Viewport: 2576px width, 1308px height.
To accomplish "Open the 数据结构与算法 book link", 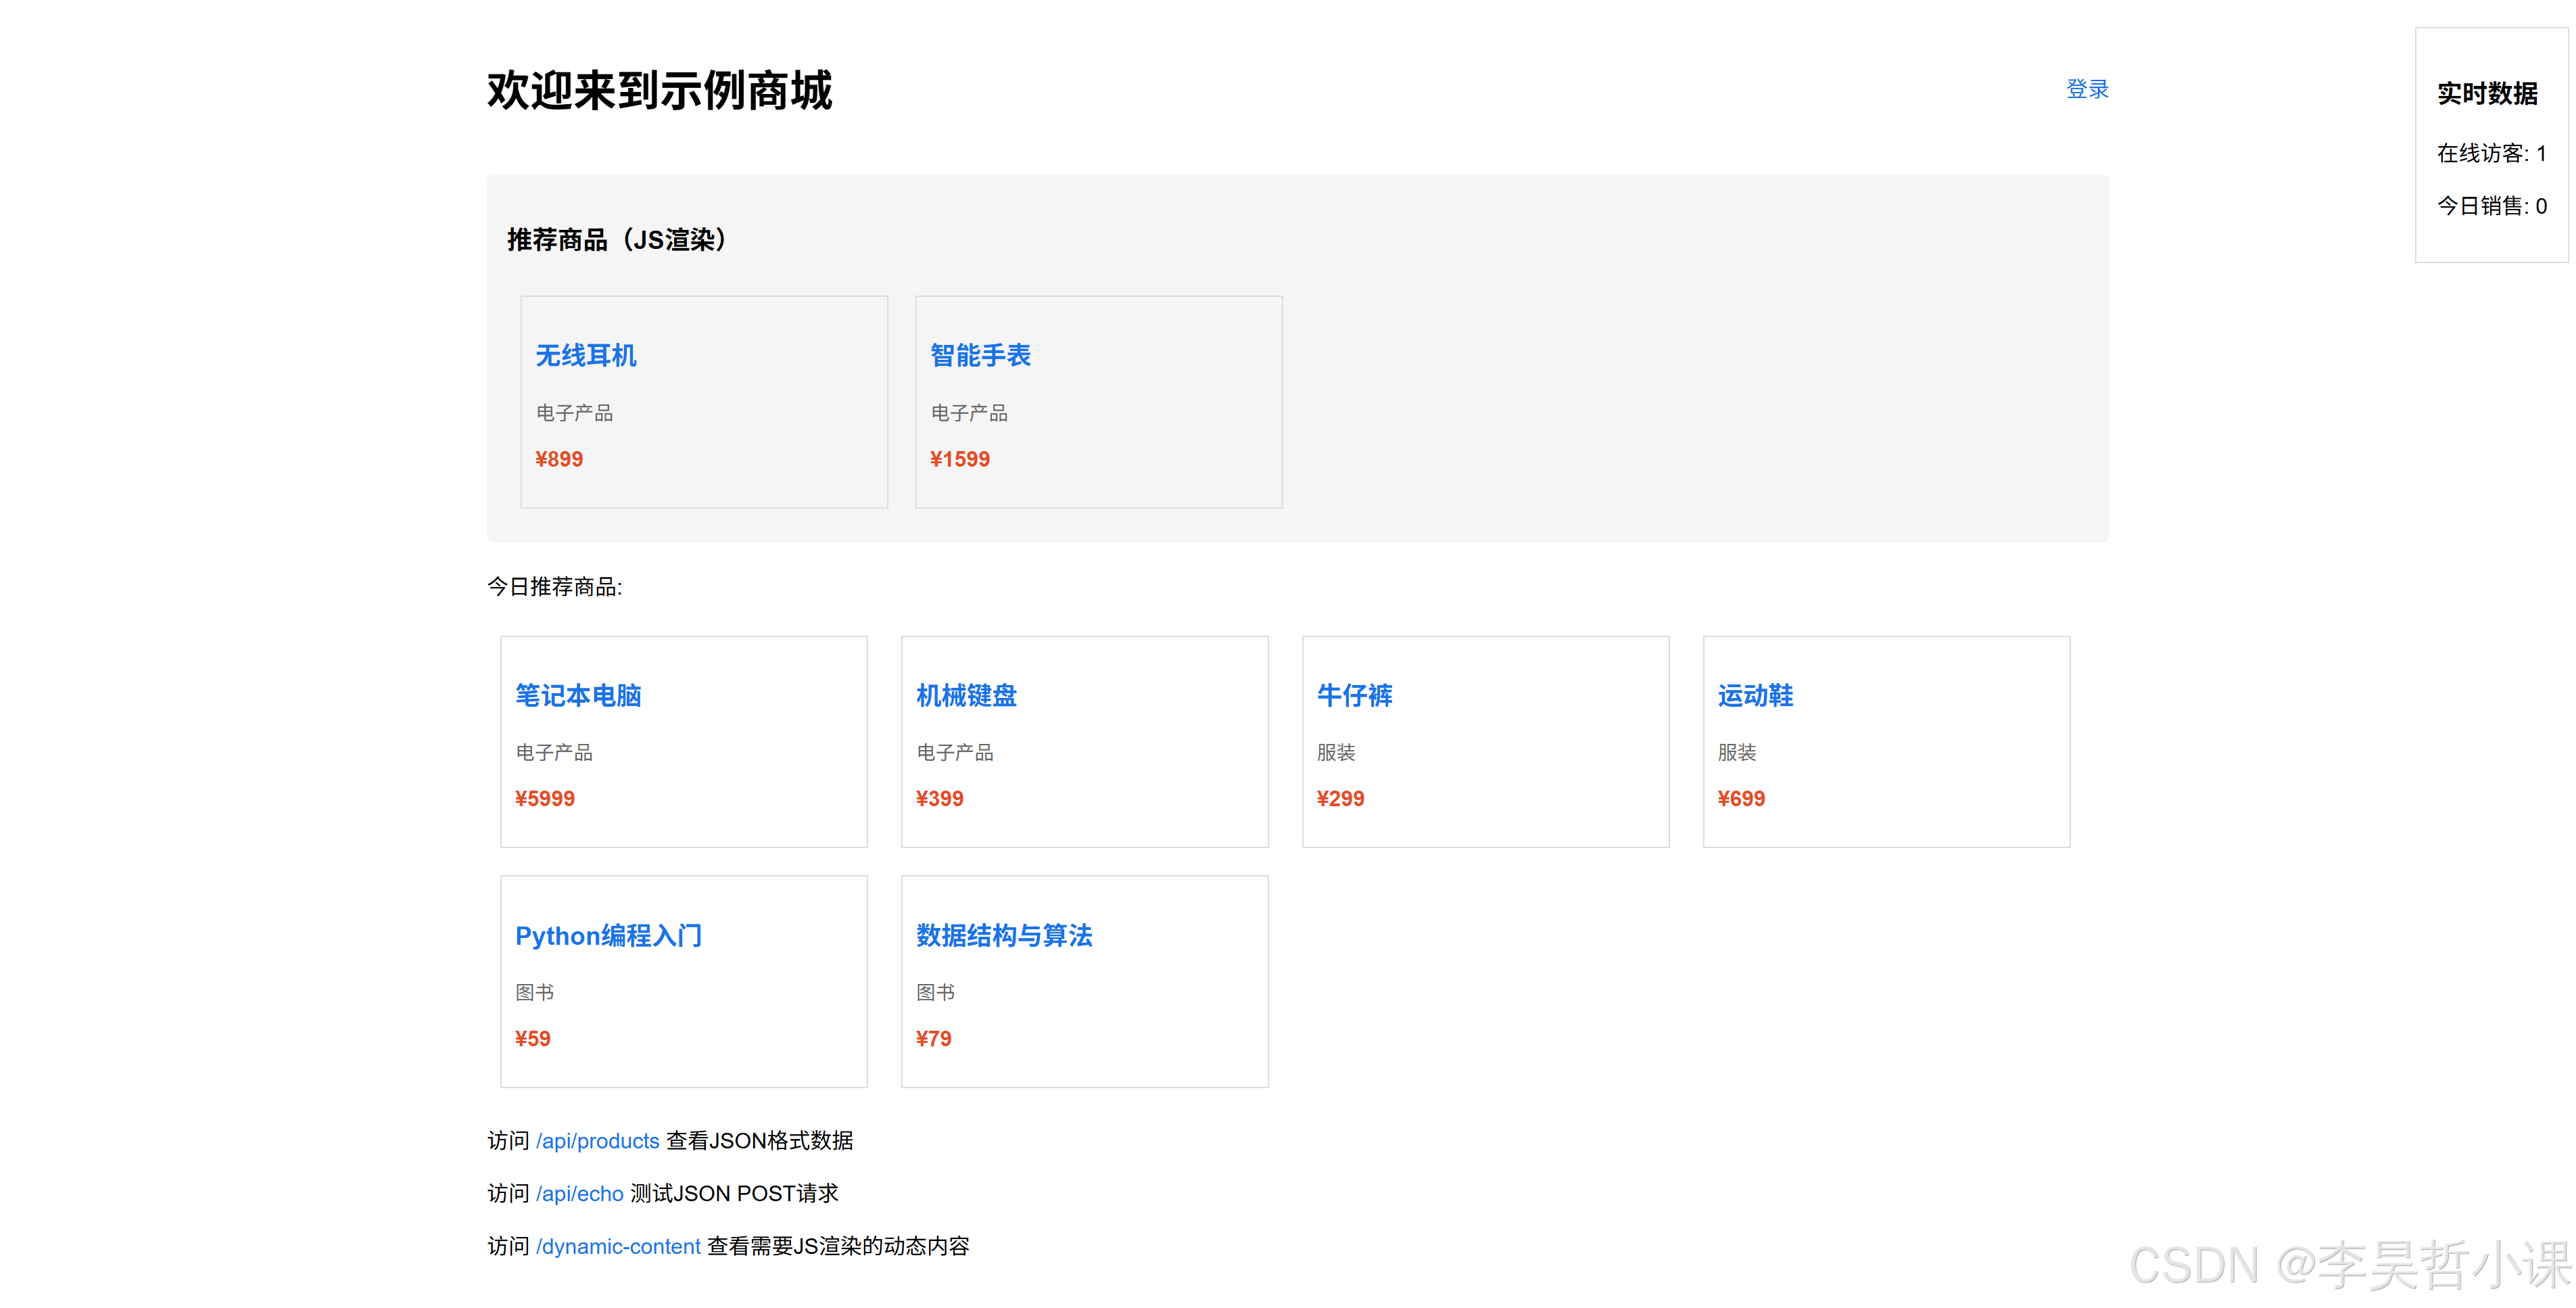I will point(1005,937).
